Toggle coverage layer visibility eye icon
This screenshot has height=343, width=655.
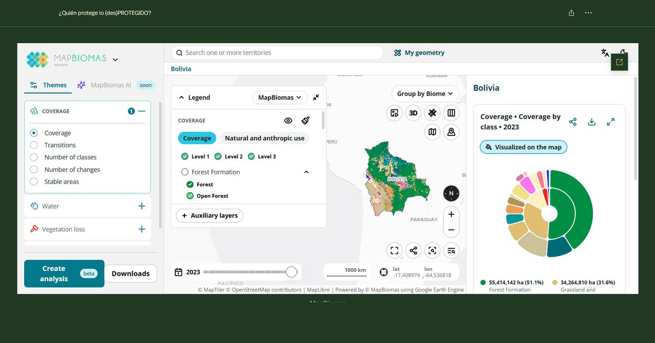288,121
